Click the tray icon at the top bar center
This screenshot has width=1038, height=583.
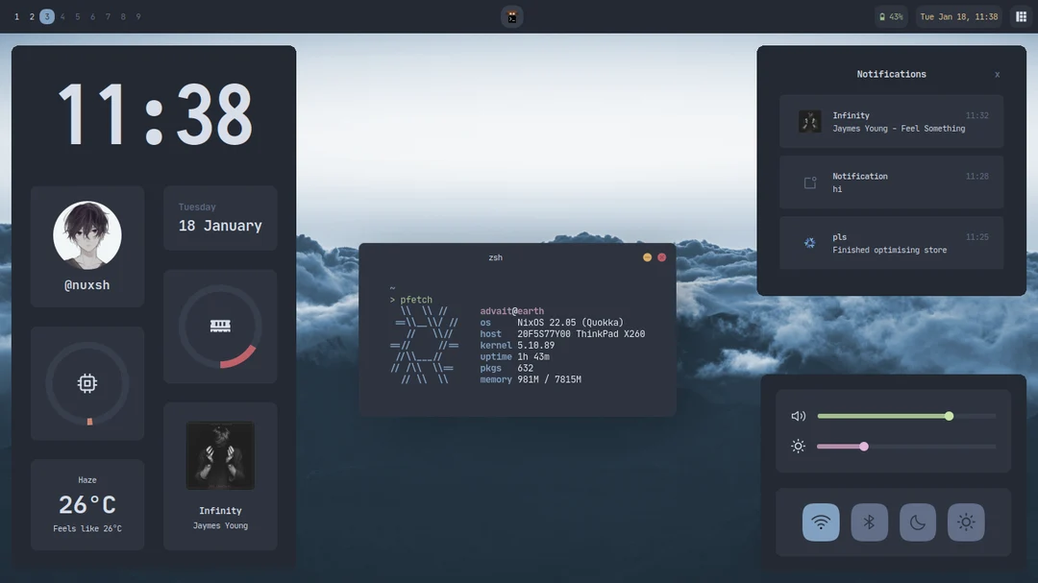(511, 16)
